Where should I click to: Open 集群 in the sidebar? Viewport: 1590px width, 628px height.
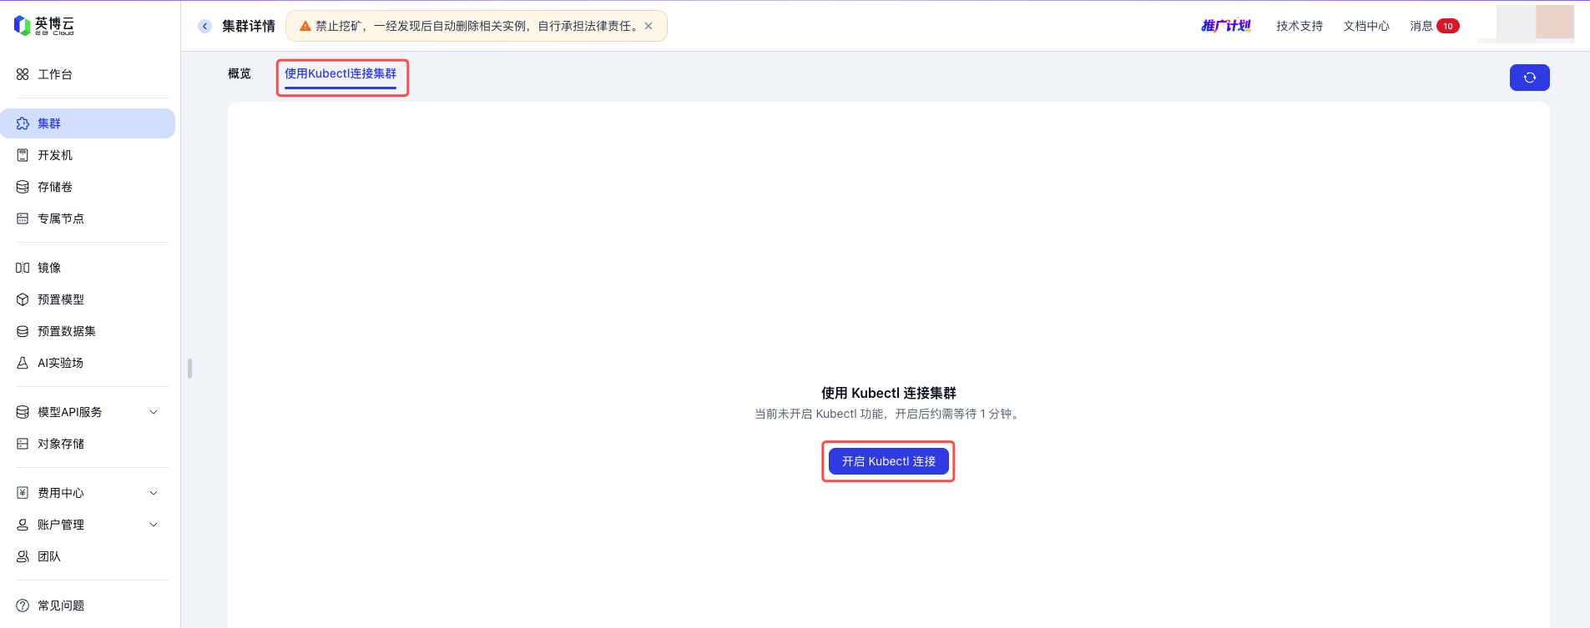88,123
